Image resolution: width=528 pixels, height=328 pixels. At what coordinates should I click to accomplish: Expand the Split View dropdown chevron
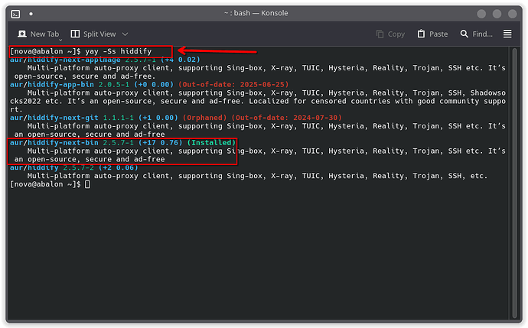click(125, 34)
